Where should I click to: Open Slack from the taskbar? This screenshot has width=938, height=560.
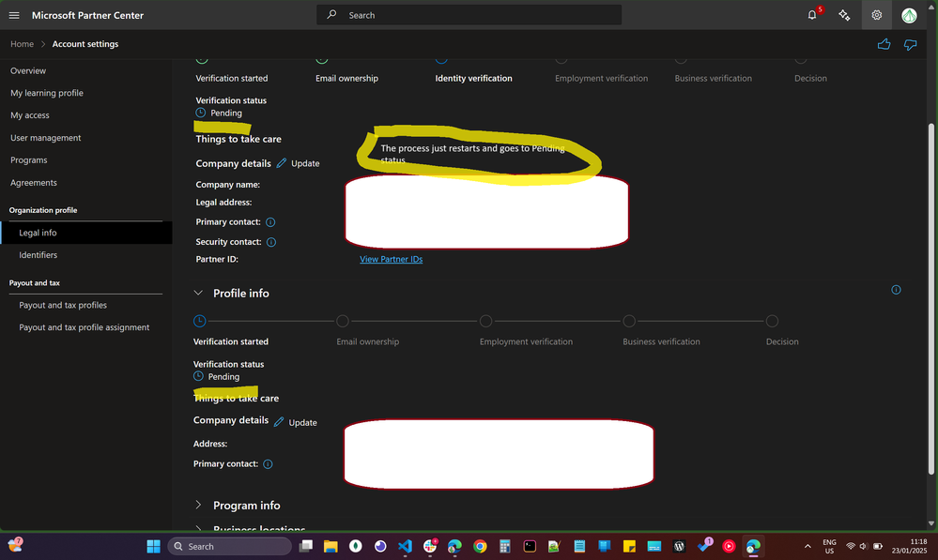coord(430,546)
